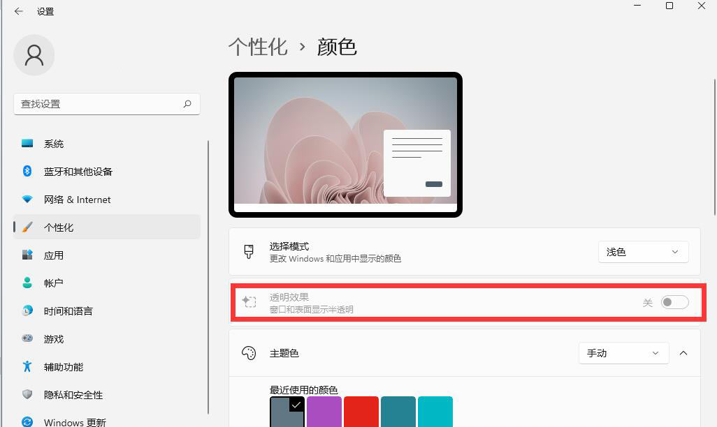Click the brush icon next to 选择模式

pyautogui.click(x=249, y=252)
